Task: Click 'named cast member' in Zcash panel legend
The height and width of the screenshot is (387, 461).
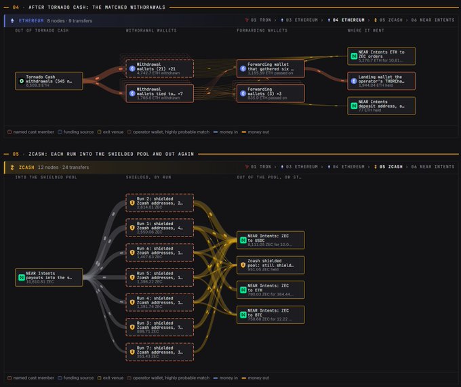Action: (31, 378)
